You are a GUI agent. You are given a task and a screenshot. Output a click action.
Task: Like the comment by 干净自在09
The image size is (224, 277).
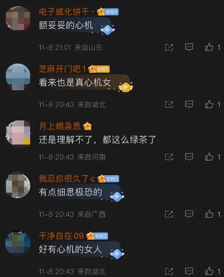(209, 271)
